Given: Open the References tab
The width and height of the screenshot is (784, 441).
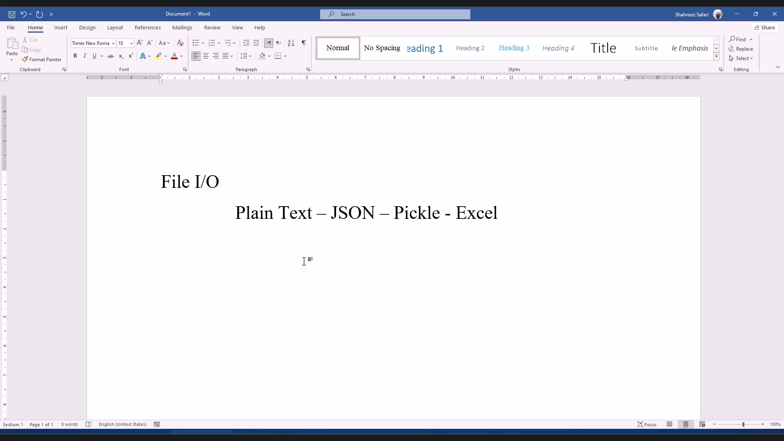Looking at the screenshot, I should [148, 28].
